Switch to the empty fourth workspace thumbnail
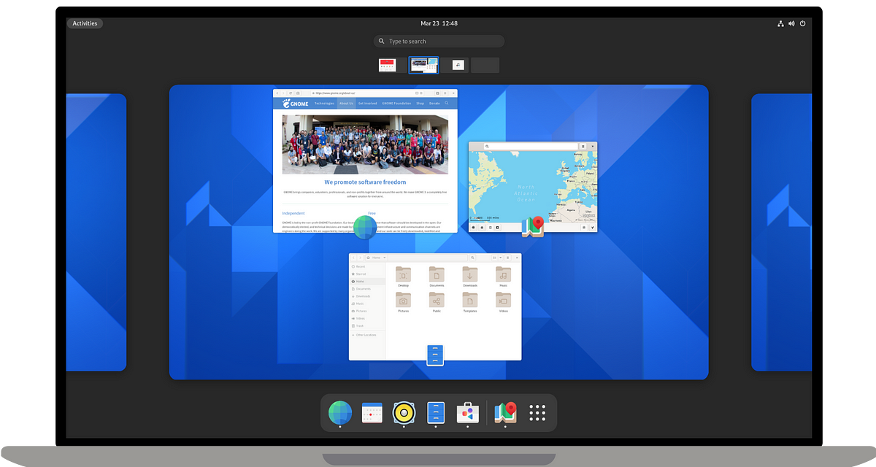This screenshot has width=876, height=467. 485,65
